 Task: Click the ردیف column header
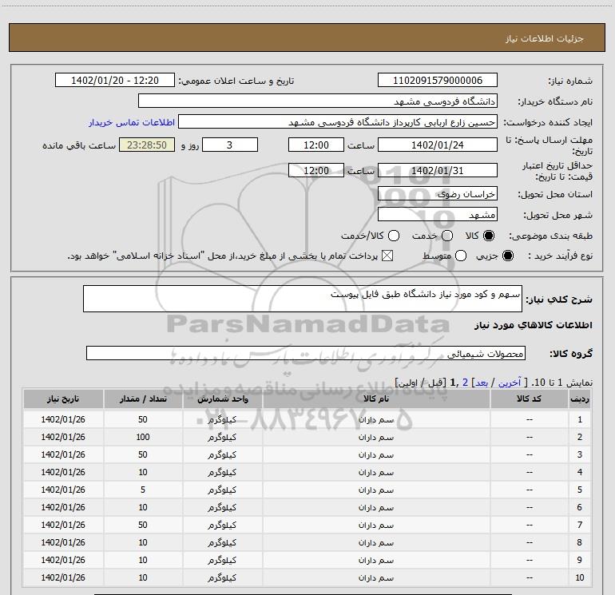pos(580,399)
